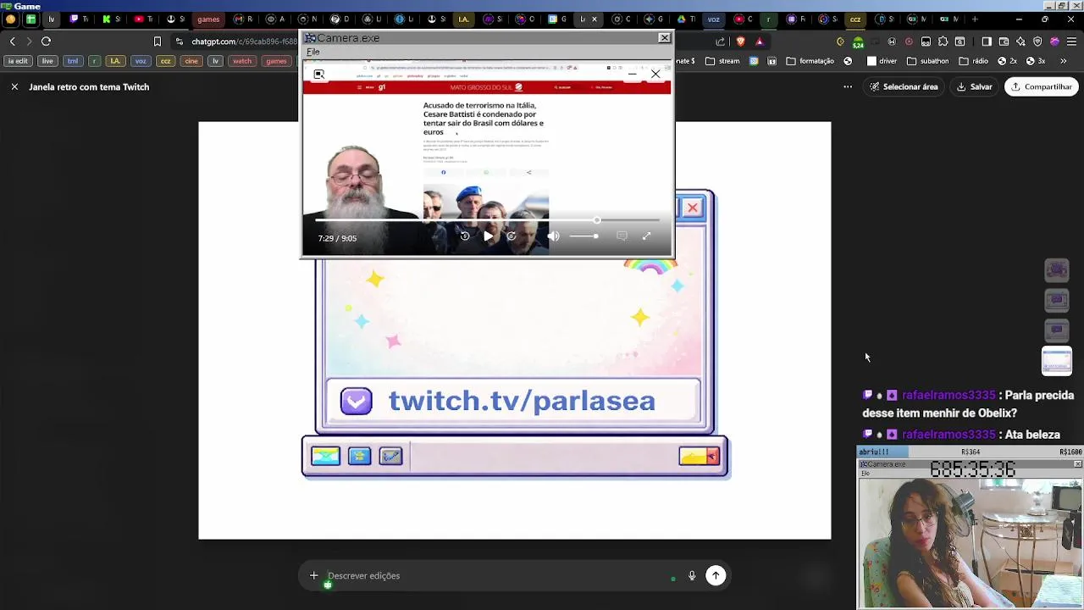Open Leo AI sparkle icon

pyautogui.click(x=1020, y=42)
